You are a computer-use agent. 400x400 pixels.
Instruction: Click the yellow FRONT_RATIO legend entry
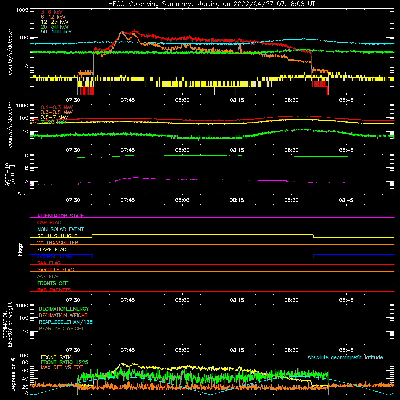(x=57, y=357)
